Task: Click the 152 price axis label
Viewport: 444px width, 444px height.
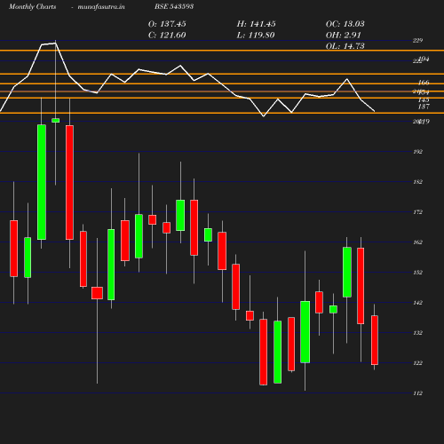Action: pyautogui.click(x=417, y=273)
